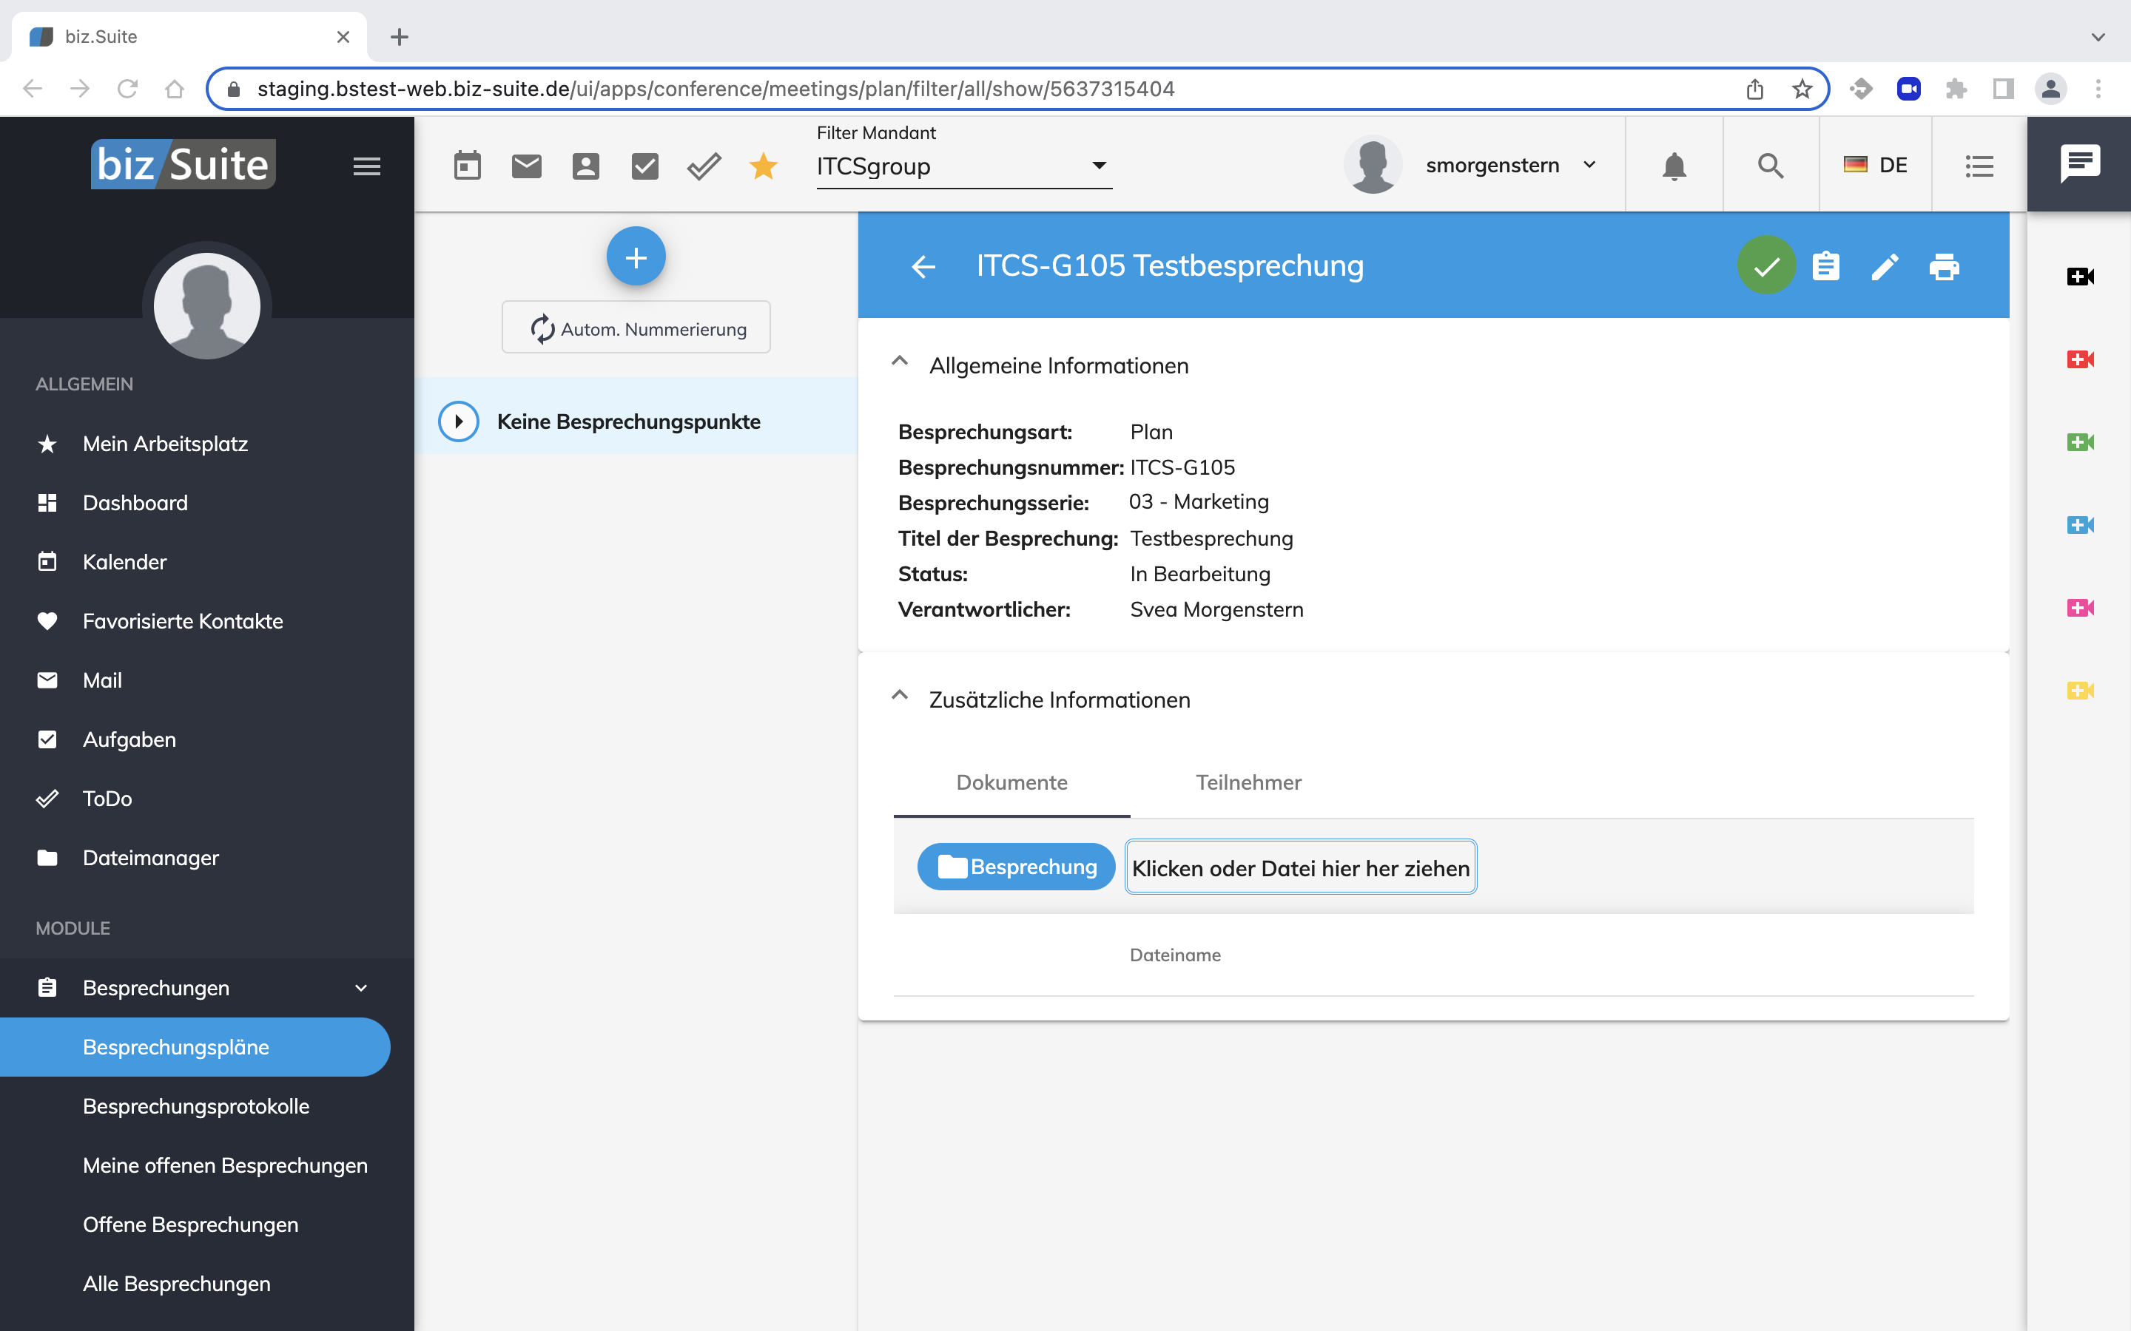The height and width of the screenshot is (1331, 2131).
Task: Open ToDo in the sidebar
Action: point(107,799)
